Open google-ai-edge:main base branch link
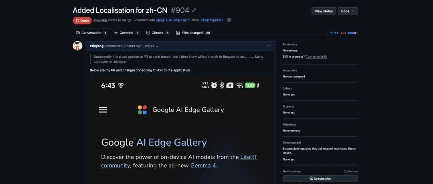The image size is (433, 184). (x=173, y=20)
